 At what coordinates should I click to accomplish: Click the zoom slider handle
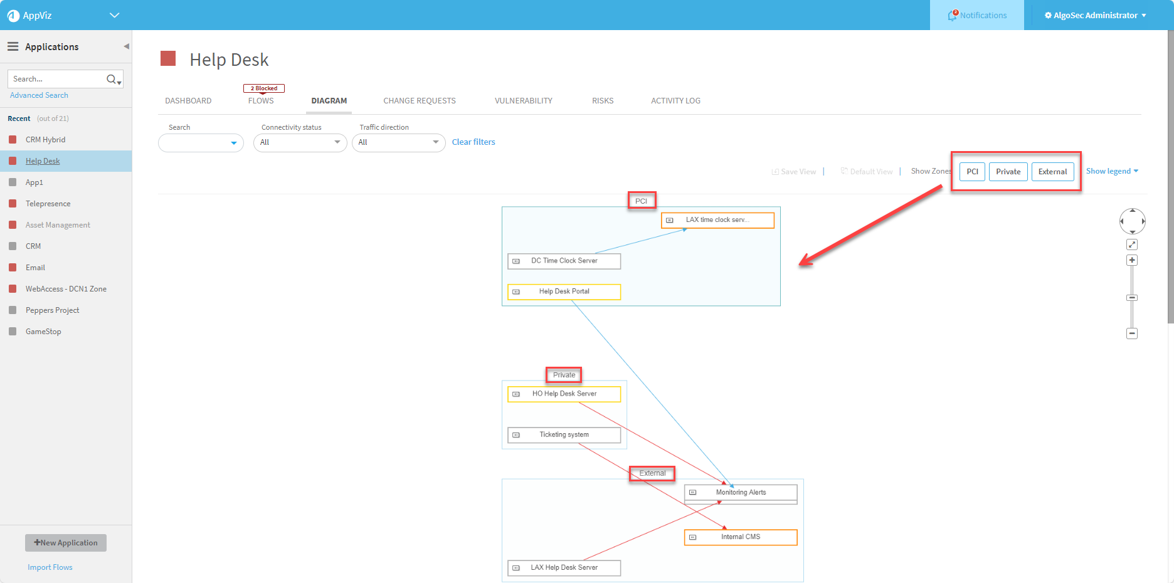click(1132, 298)
